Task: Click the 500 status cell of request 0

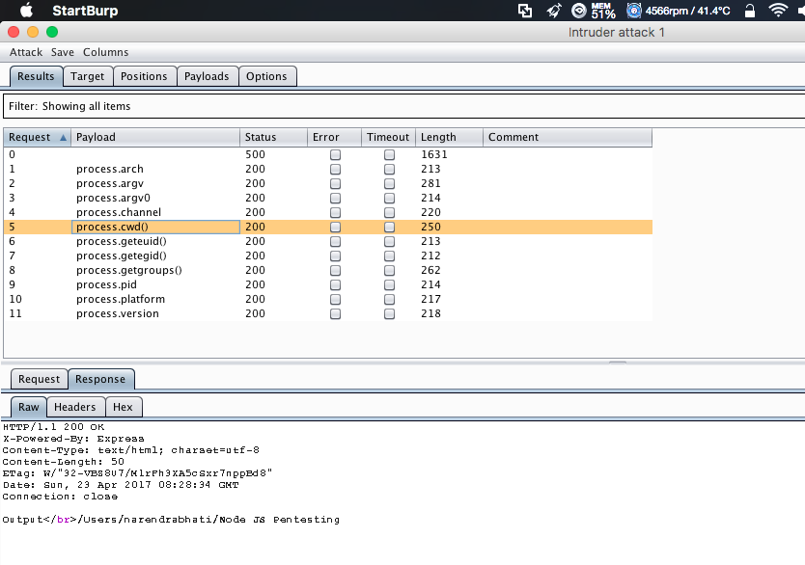Action: coord(255,155)
